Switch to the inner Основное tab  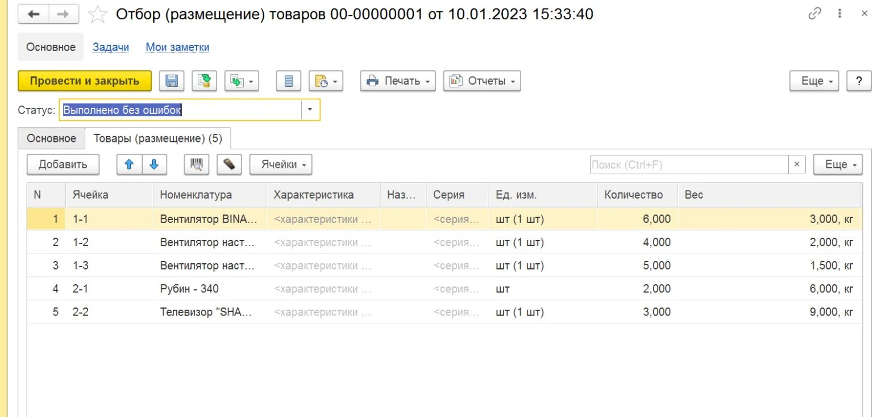coord(51,138)
